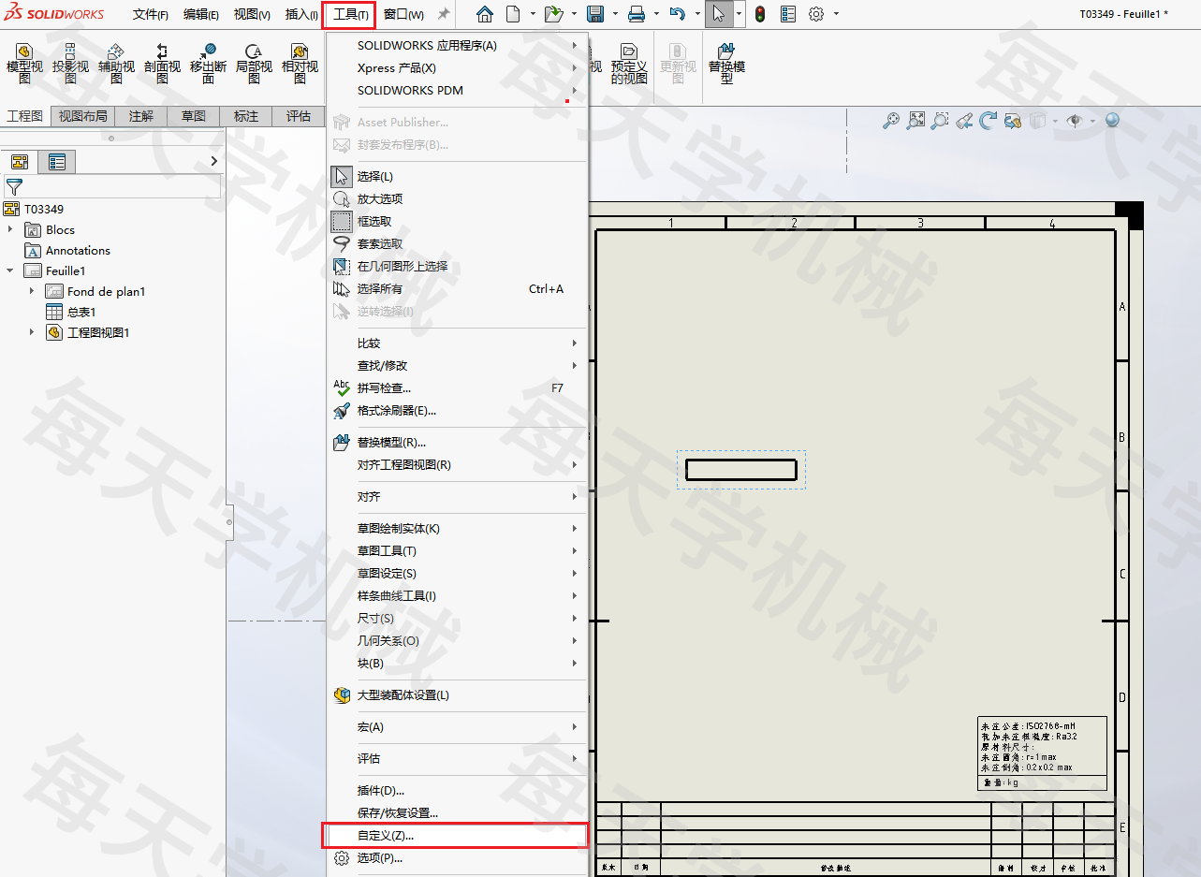Click the 相对视图 tool
This screenshot has width=1201, height=877.
click(x=300, y=63)
